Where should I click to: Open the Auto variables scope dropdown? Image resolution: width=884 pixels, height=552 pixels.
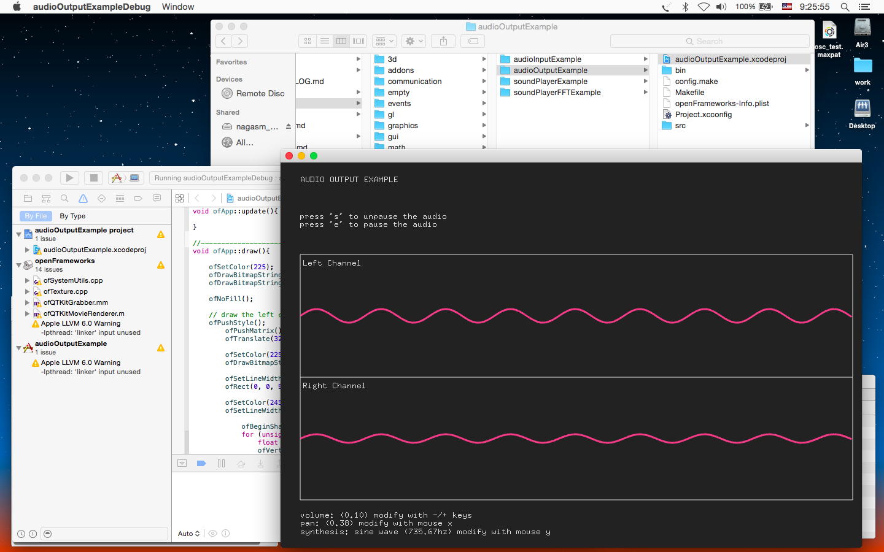188,534
